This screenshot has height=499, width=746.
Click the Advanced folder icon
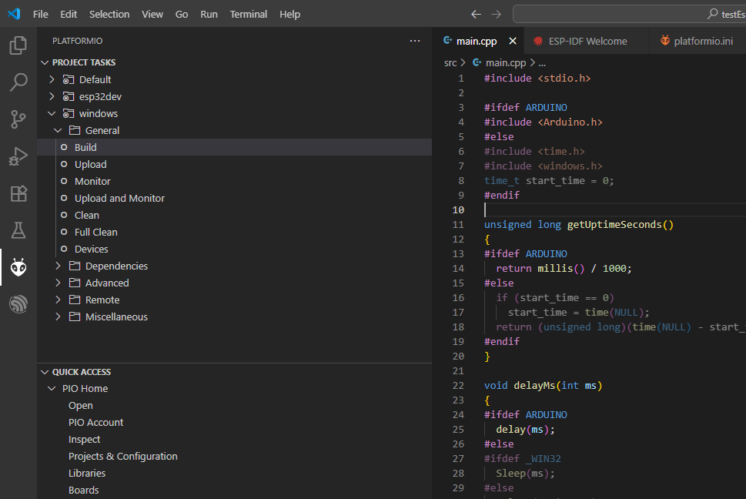click(x=75, y=283)
